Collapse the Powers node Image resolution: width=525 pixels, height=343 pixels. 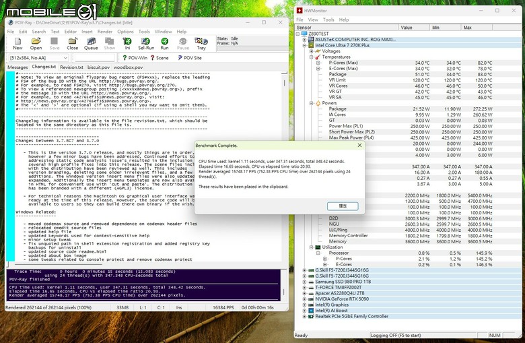[311, 103]
